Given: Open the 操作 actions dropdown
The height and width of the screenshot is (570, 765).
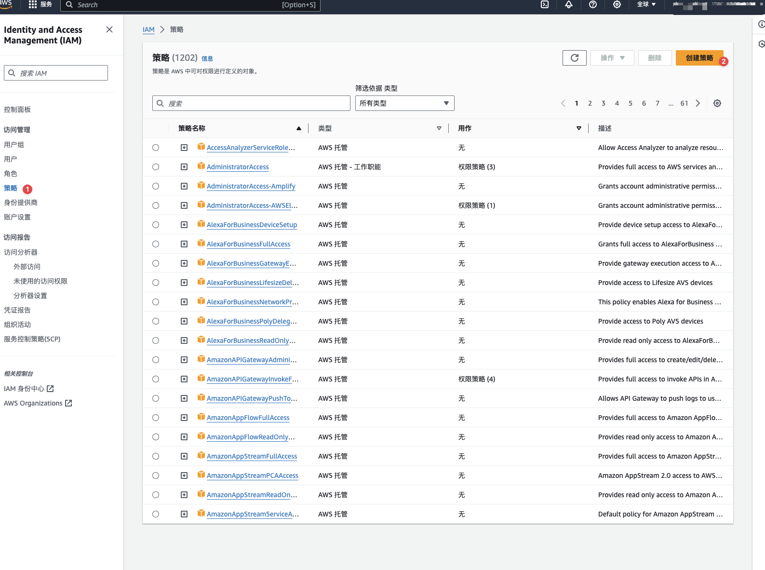Looking at the screenshot, I should (x=612, y=58).
